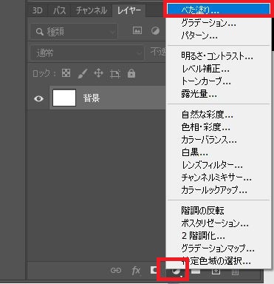Choose パターン… fill layer option
Screen dimensions: 274x284
[x=219, y=35]
